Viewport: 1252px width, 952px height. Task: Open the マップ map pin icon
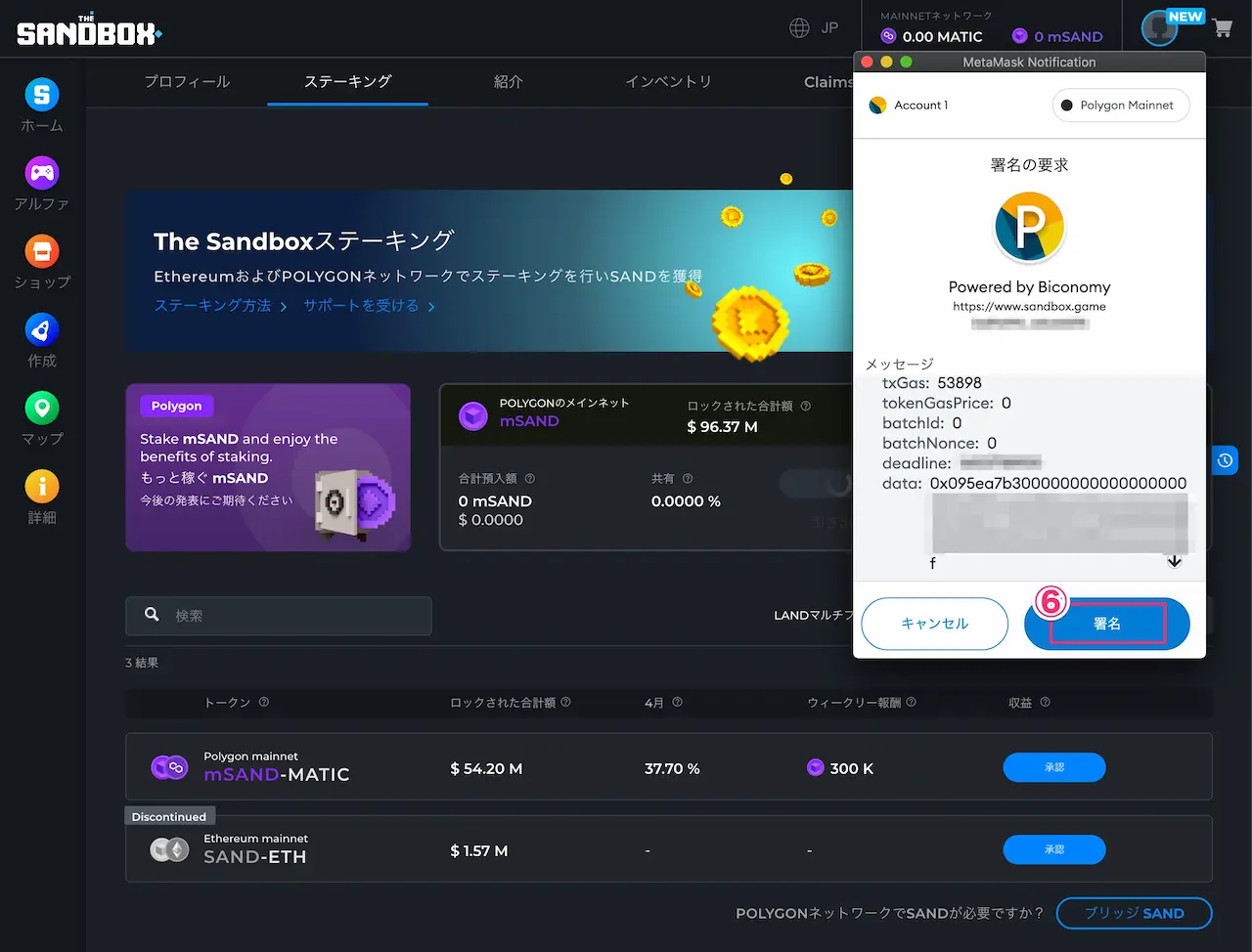coord(41,408)
